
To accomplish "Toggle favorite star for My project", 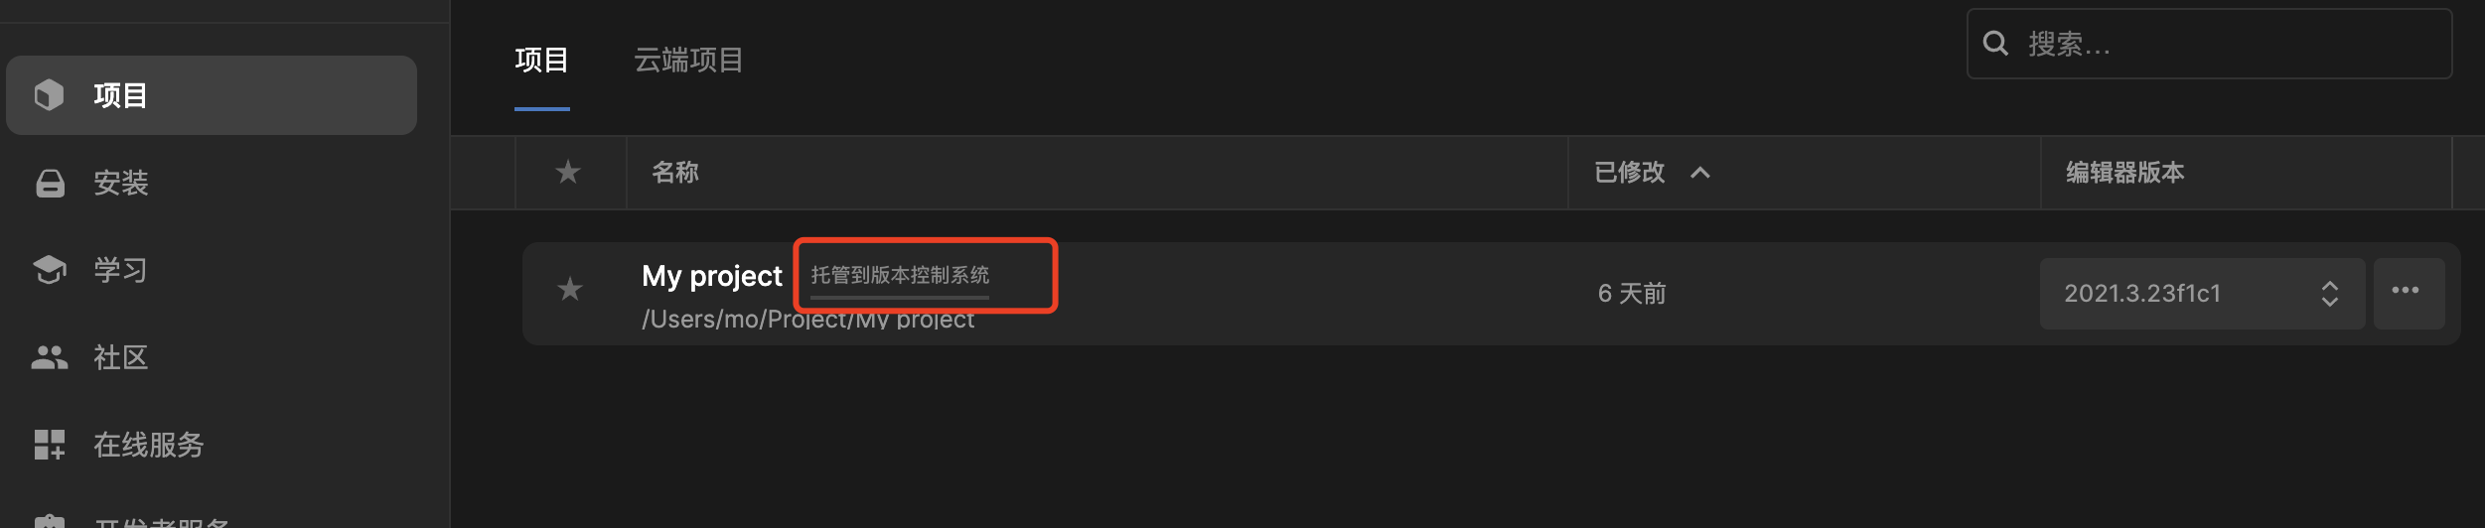I will point(570,290).
